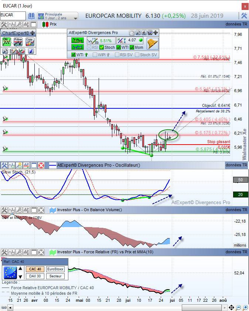Click the ChartExpert Copy button

coord(30,42)
